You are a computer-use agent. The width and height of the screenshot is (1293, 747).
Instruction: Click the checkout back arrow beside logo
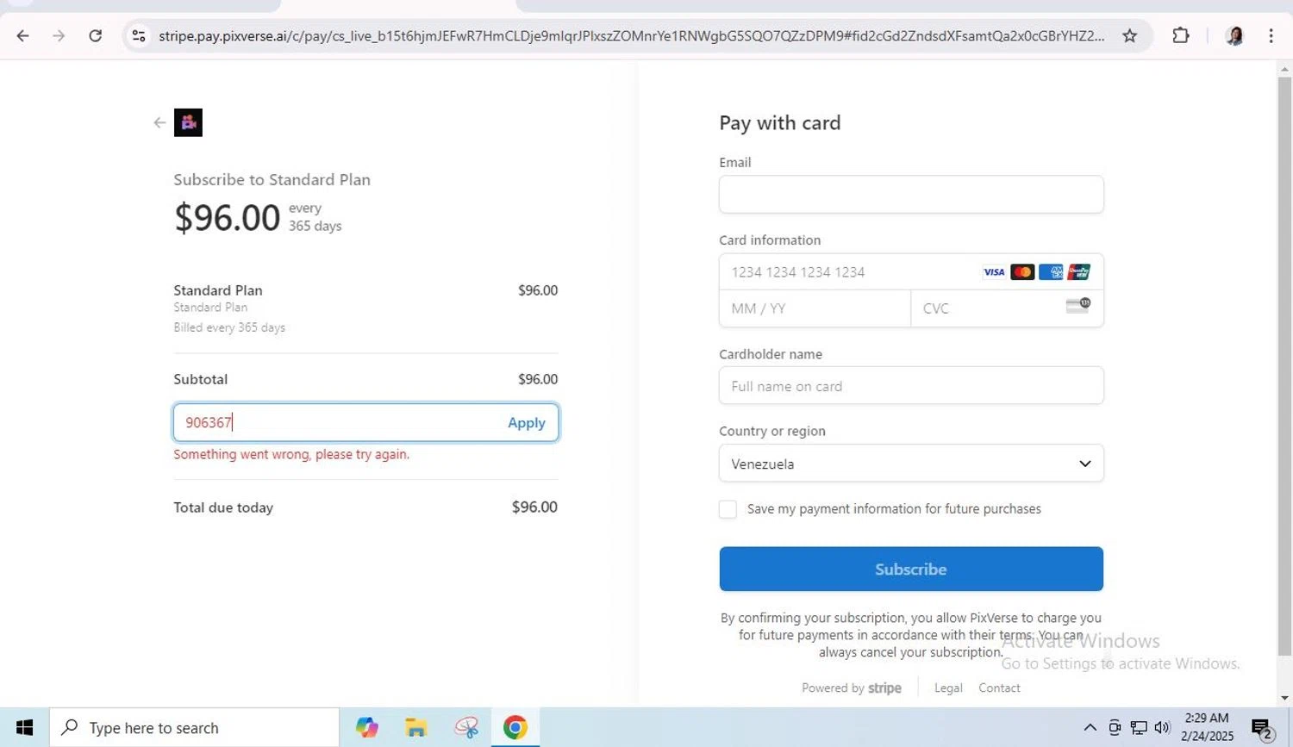[x=159, y=122]
